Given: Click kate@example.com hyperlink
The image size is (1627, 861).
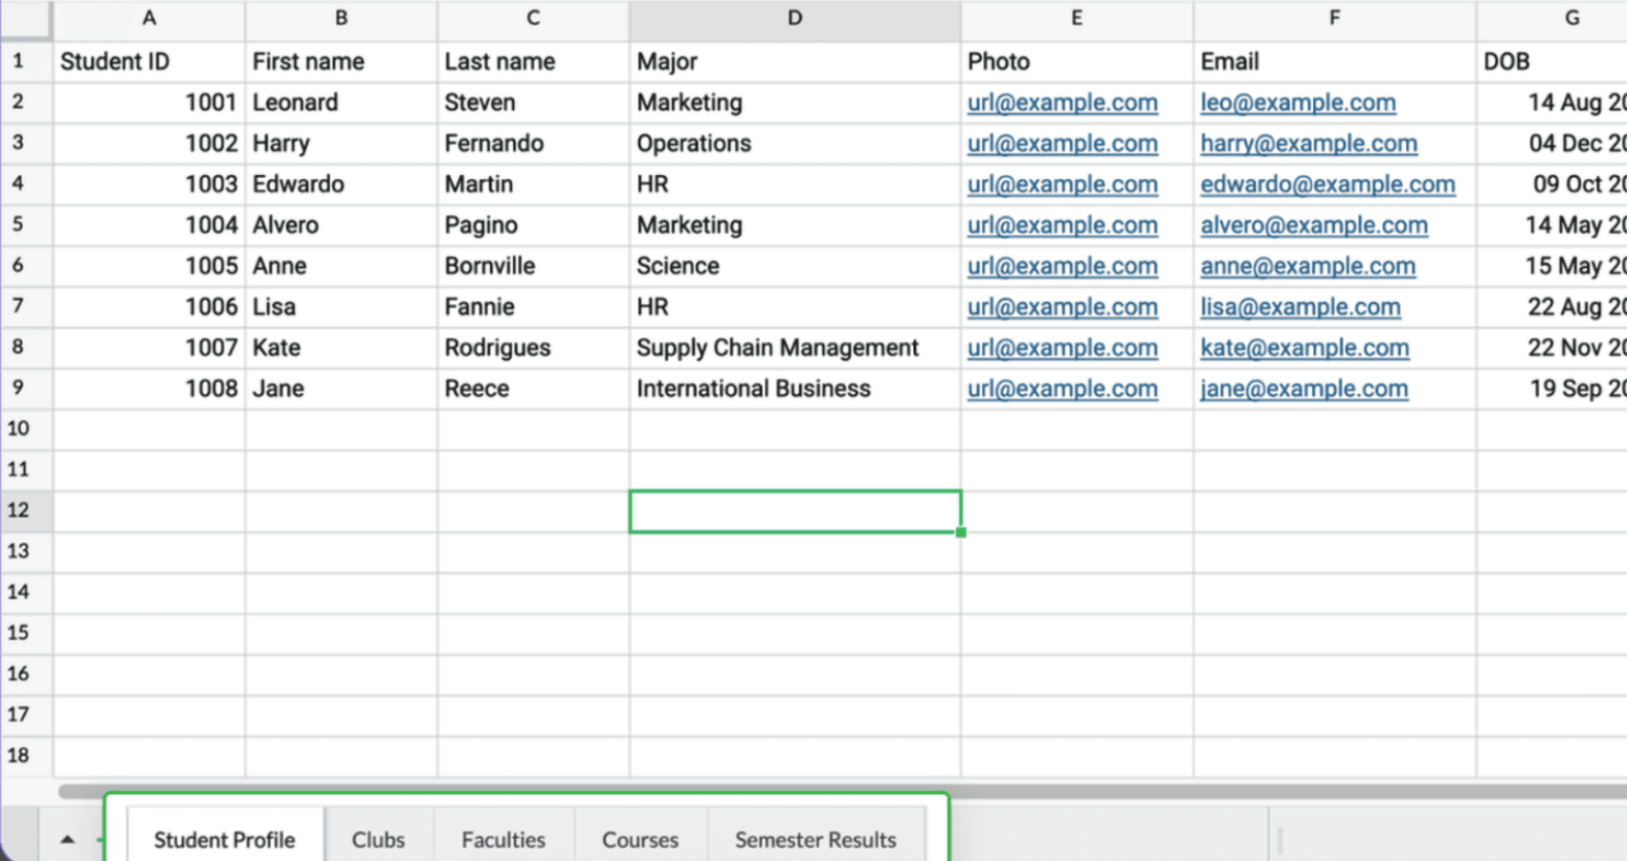Looking at the screenshot, I should point(1304,348).
